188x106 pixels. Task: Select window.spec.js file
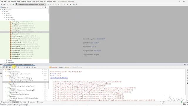point(16,58)
